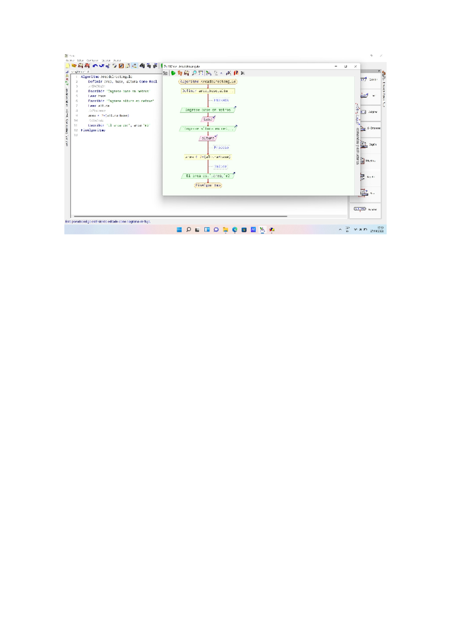Image resolution: width=451 pixels, height=637 pixels.
Task: Open the Configurar menu
Action: click(92, 60)
